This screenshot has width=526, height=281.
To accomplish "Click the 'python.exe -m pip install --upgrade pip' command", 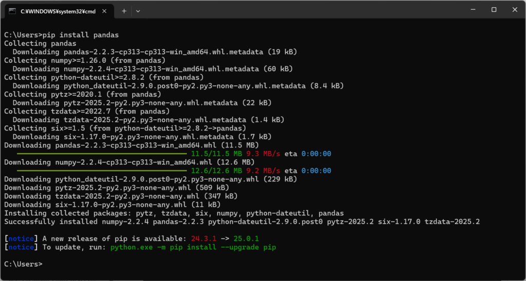I will click(x=193, y=247).
